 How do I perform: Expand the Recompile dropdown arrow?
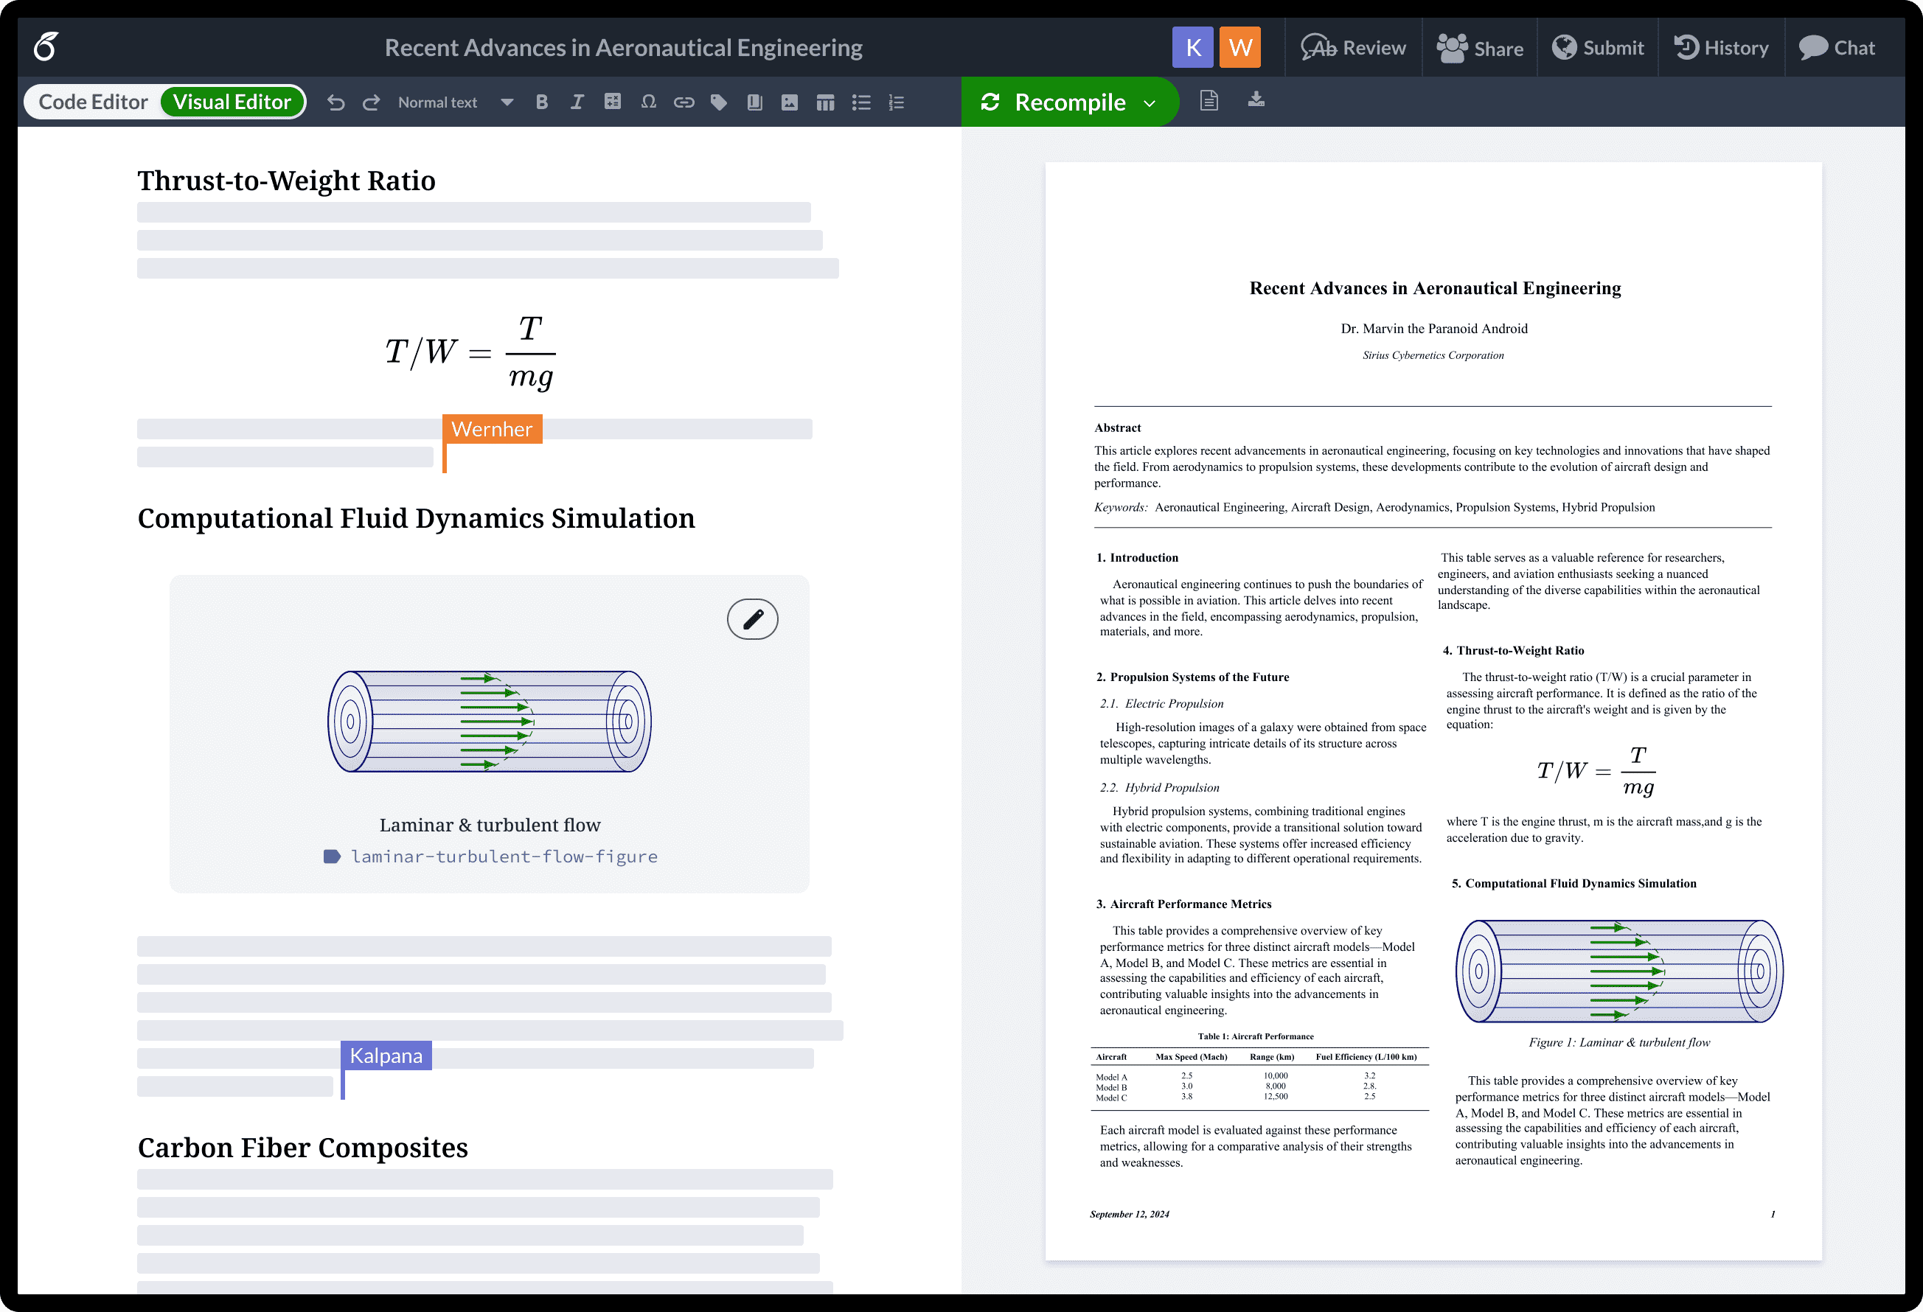point(1155,102)
